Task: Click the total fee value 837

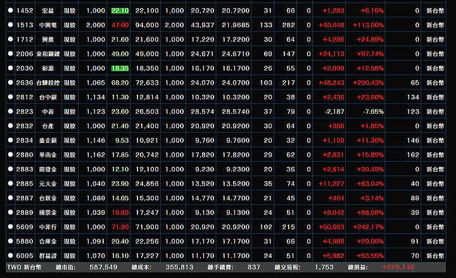Action: (254, 267)
